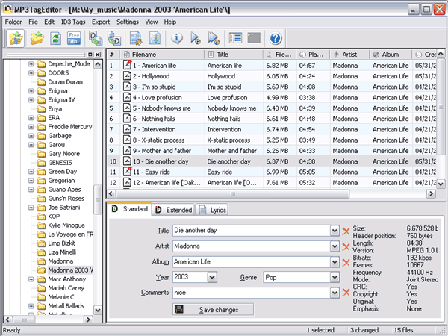The image size is (448, 336).
Task: Clear the Title field with red X
Action: tap(346, 231)
